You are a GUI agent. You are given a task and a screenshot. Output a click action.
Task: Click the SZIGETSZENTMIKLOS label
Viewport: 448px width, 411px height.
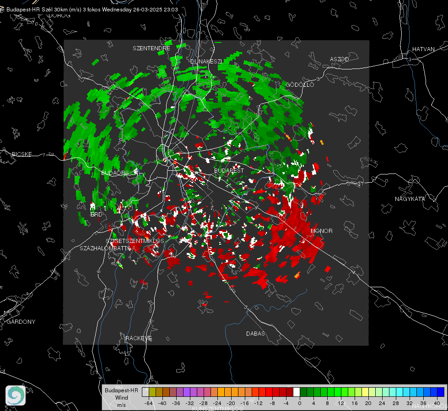pyautogui.click(x=135, y=241)
